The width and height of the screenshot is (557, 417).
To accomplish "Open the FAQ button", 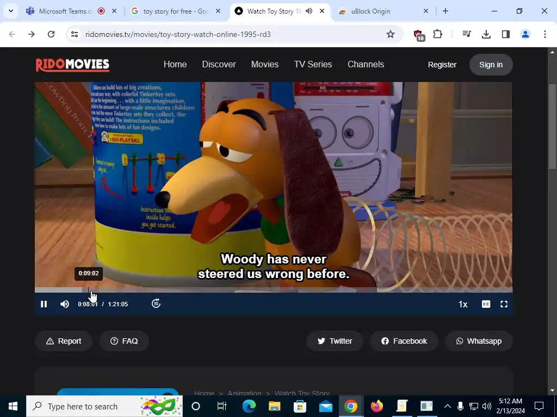I will coord(124,341).
